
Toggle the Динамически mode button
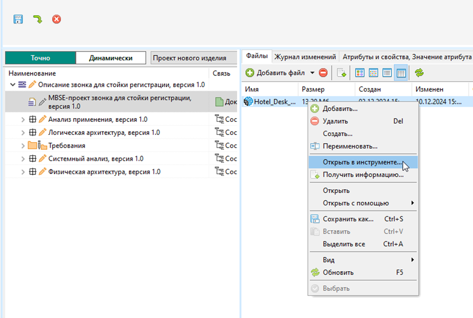pyautogui.click(x=110, y=58)
